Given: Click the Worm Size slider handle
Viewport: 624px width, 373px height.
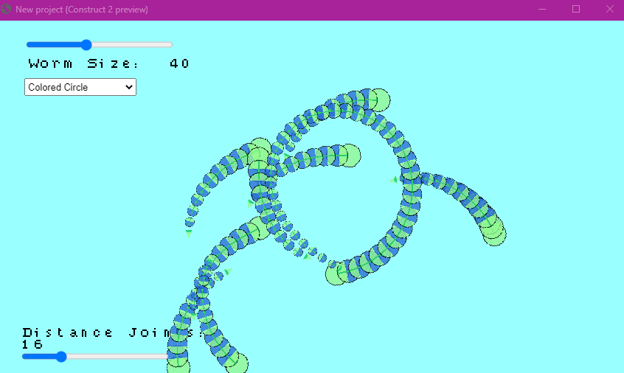Looking at the screenshot, I should [x=86, y=44].
